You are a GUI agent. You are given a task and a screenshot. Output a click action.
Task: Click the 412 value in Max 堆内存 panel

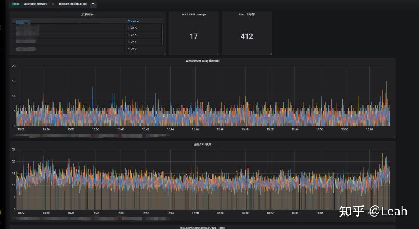click(x=247, y=36)
